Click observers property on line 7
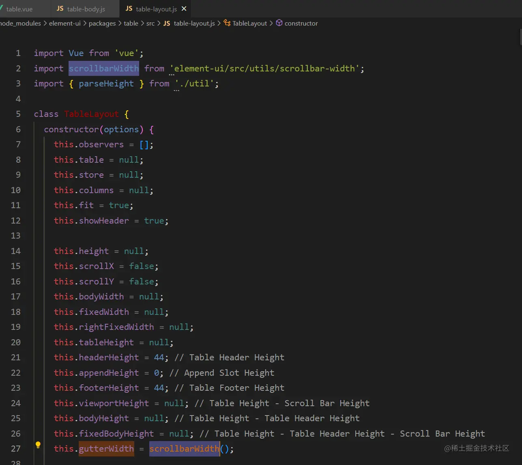 pyautogui.click(x=101, y=144)
